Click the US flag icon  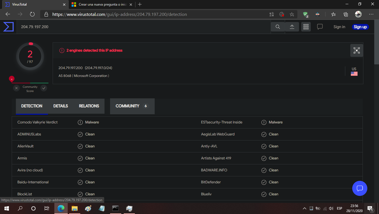click(x=354, y=74)
